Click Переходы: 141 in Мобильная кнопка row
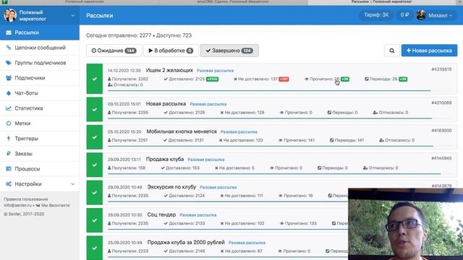 [x=347, y=140]
